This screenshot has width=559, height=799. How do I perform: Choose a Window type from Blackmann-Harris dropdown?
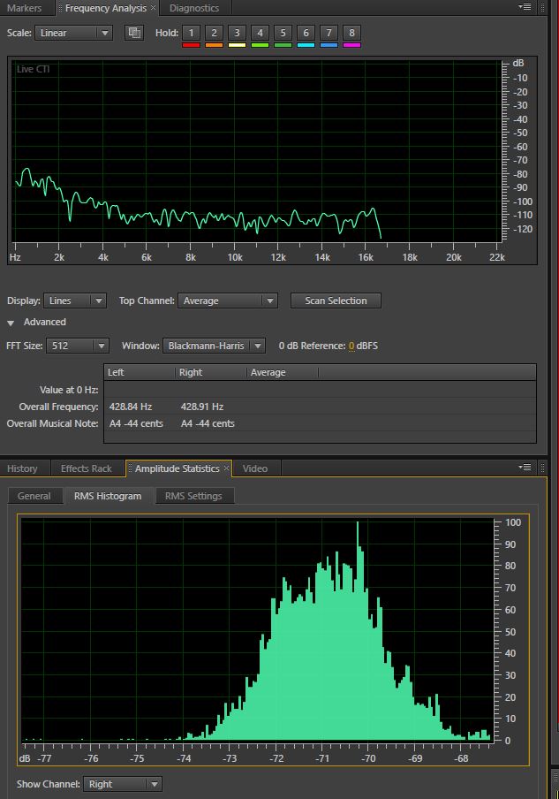(x=213, y=346)
